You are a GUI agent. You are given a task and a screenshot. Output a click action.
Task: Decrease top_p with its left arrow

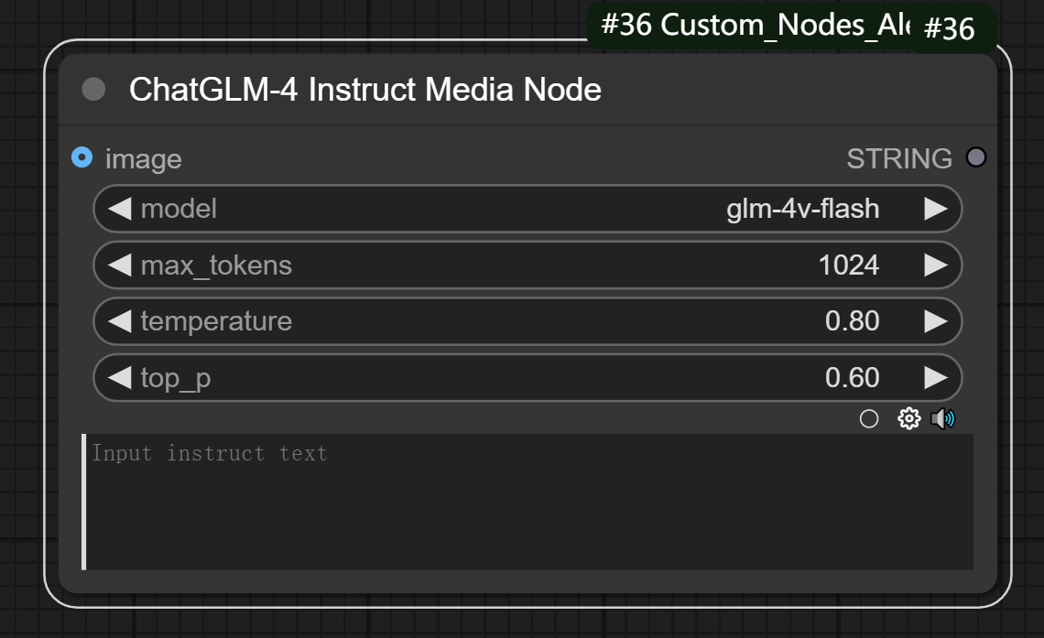(x=120, y=378)
